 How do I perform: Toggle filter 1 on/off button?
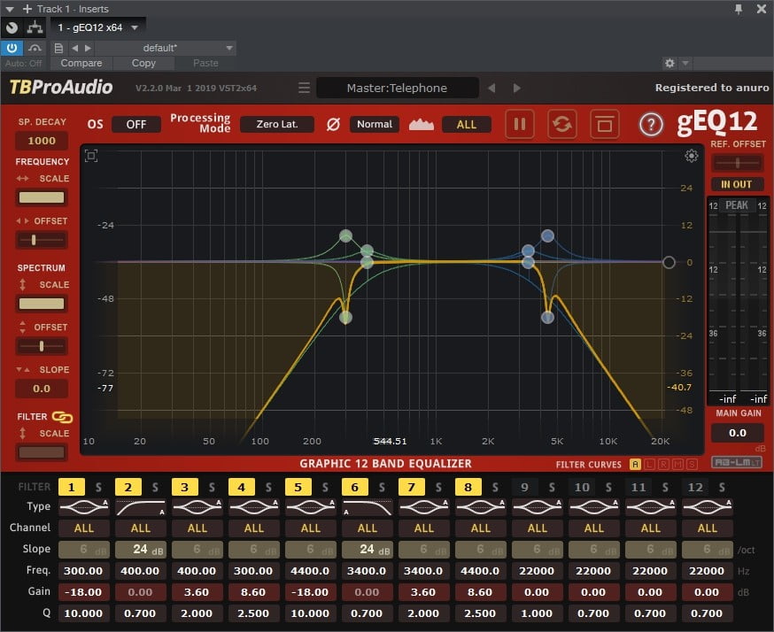tap(72, 487)
